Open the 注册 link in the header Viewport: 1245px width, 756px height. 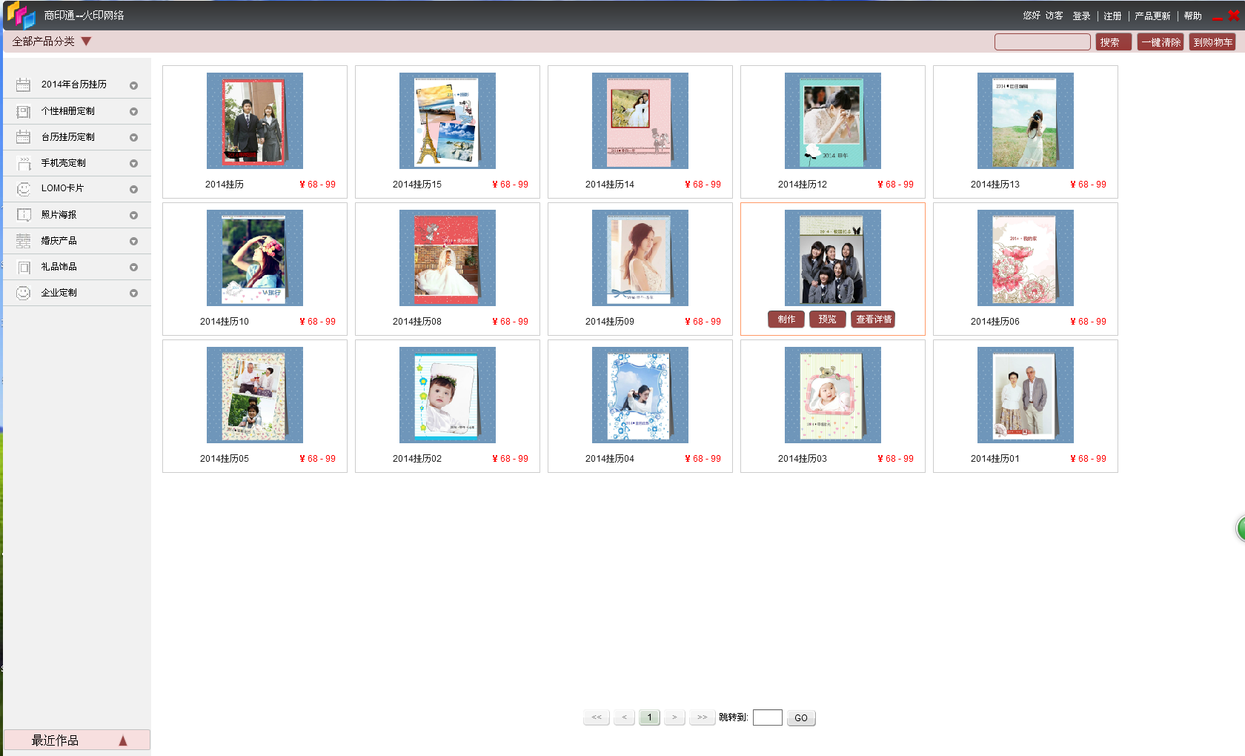point(1112,16)
